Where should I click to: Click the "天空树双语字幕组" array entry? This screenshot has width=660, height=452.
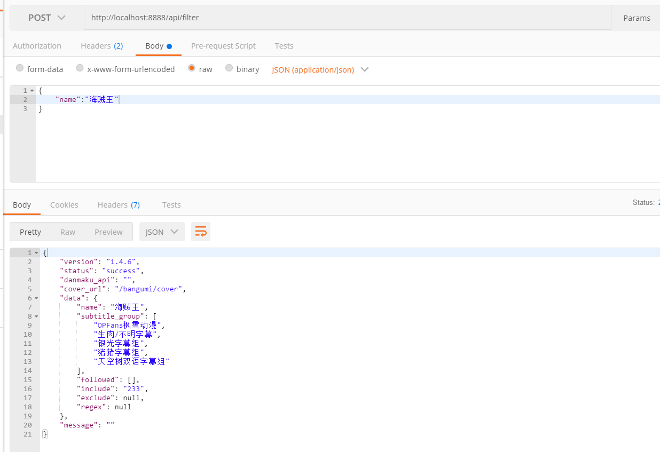pos(131,361)
